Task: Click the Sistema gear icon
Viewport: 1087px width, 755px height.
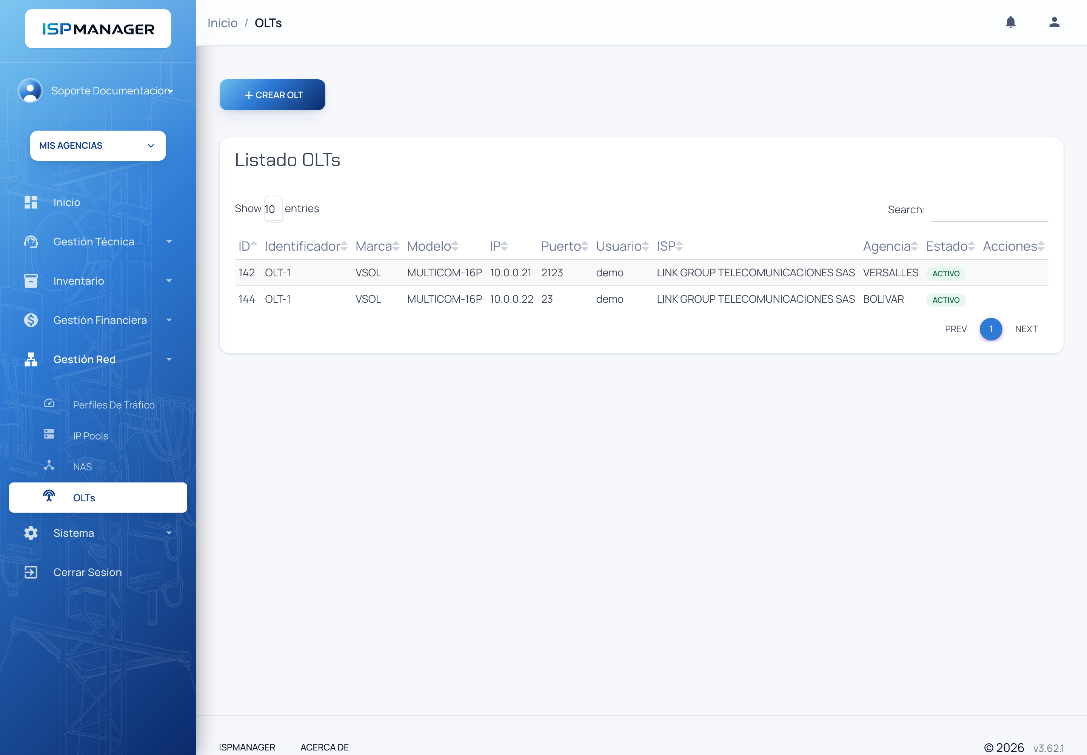Action: 31,533
